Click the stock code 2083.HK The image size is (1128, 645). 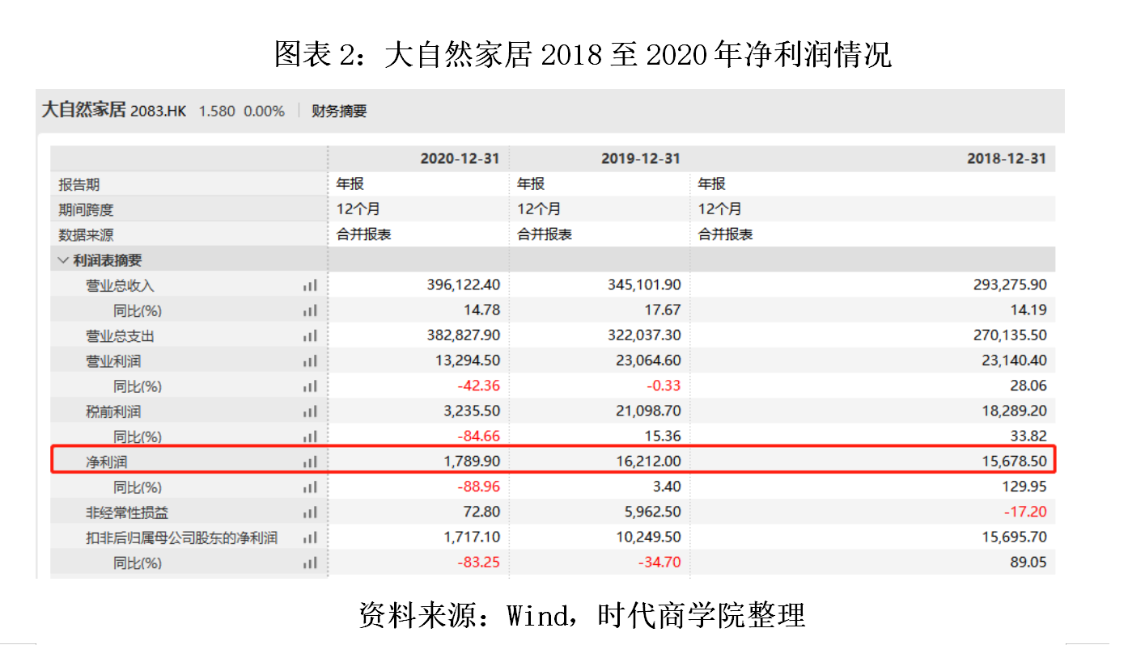coord(158,112)
